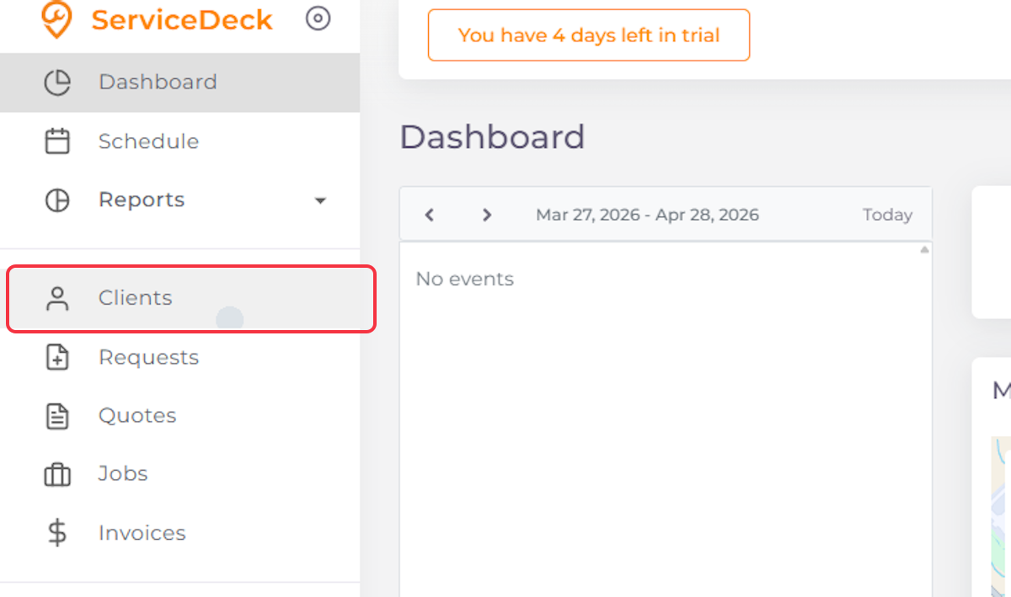Click the Quotes document icon
The height and width of the screenshot is (597, 1011).
[x=57, y=416]
